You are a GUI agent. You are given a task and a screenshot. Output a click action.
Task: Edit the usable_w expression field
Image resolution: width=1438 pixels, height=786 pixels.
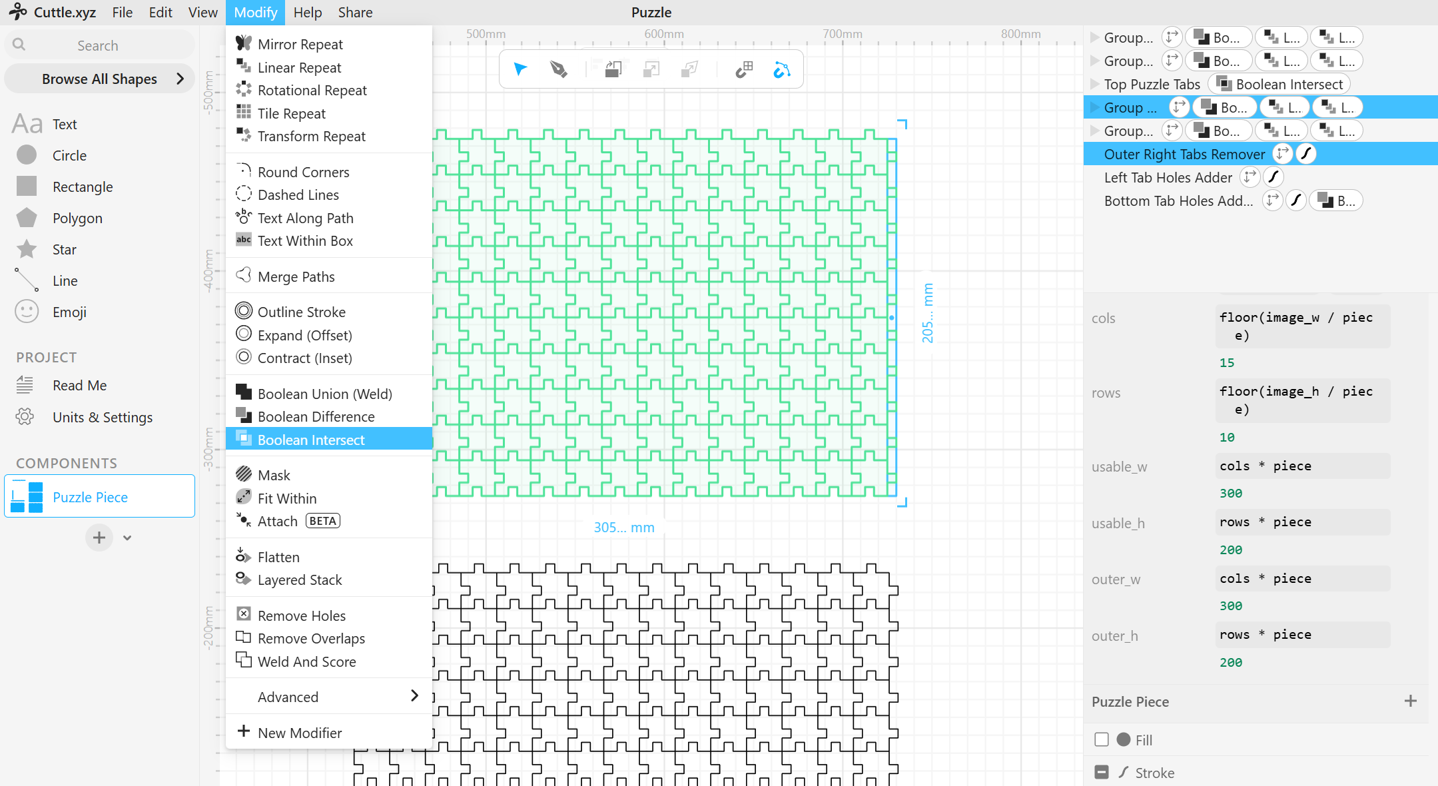click(x=1302, y=466)
